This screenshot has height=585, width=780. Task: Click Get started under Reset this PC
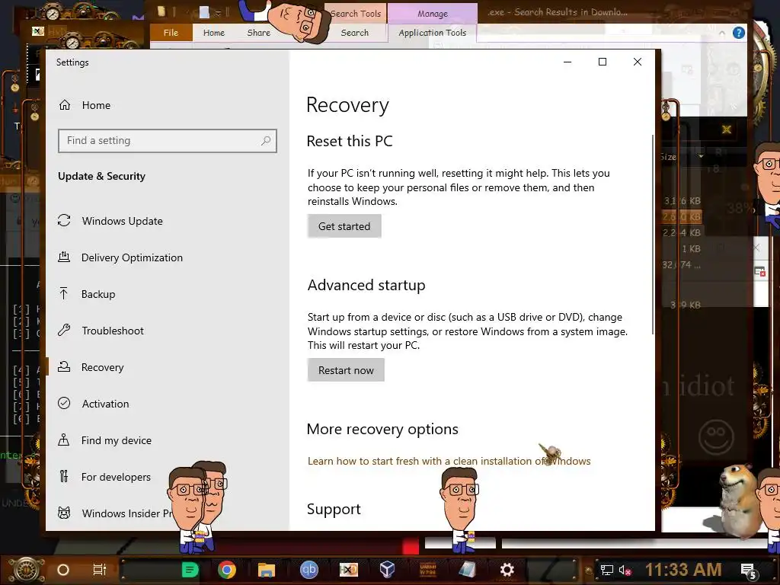(344, 226)
